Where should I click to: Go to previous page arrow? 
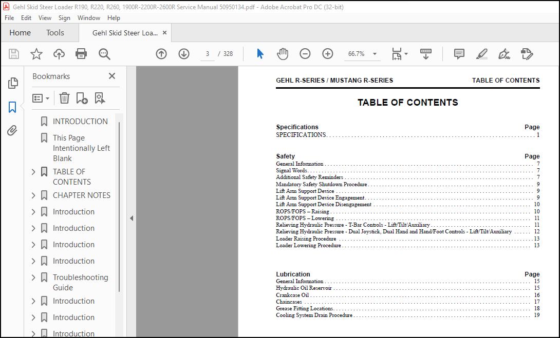click(x=161, y=54)
